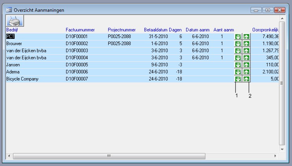Click down arrow for invoice D10F00003

(x=238, y=51)
